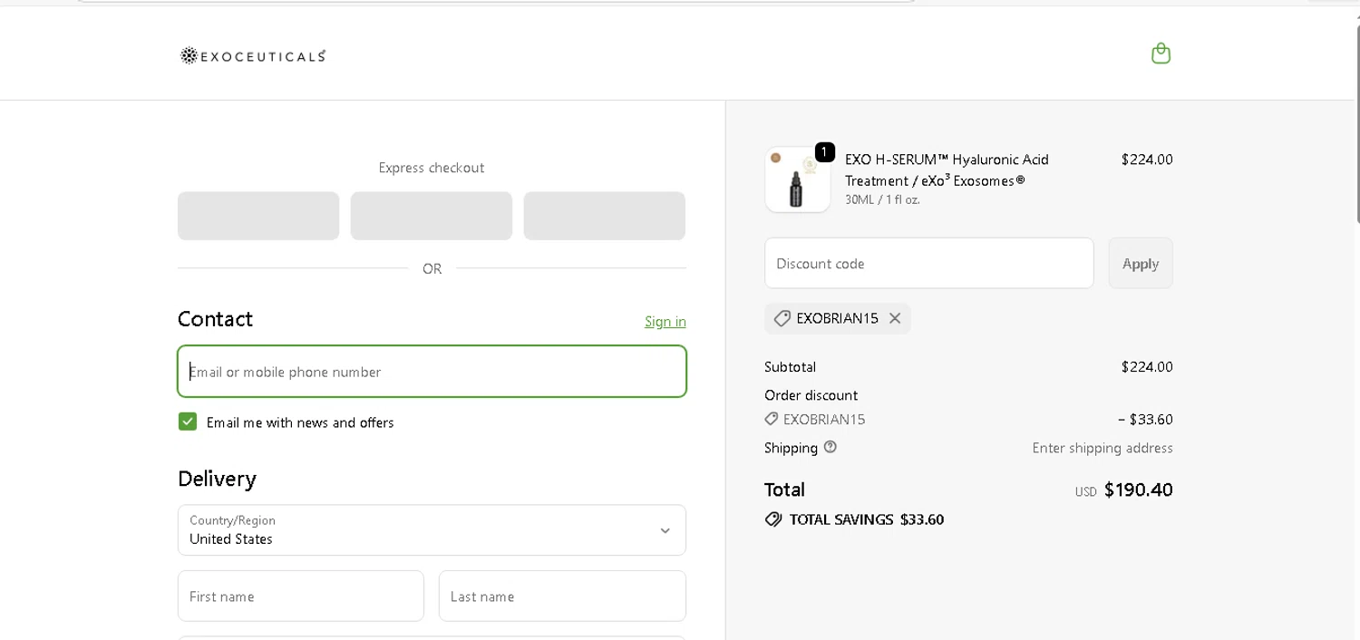Click the EXO H-SERUM product thumbnail
The width and height of the screenshot is (1360, 640).
click(798, 179)
